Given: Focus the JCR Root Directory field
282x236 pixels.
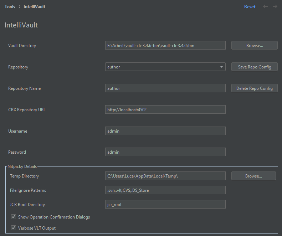Looking at the screenshot, I should [x=165, y=204].
